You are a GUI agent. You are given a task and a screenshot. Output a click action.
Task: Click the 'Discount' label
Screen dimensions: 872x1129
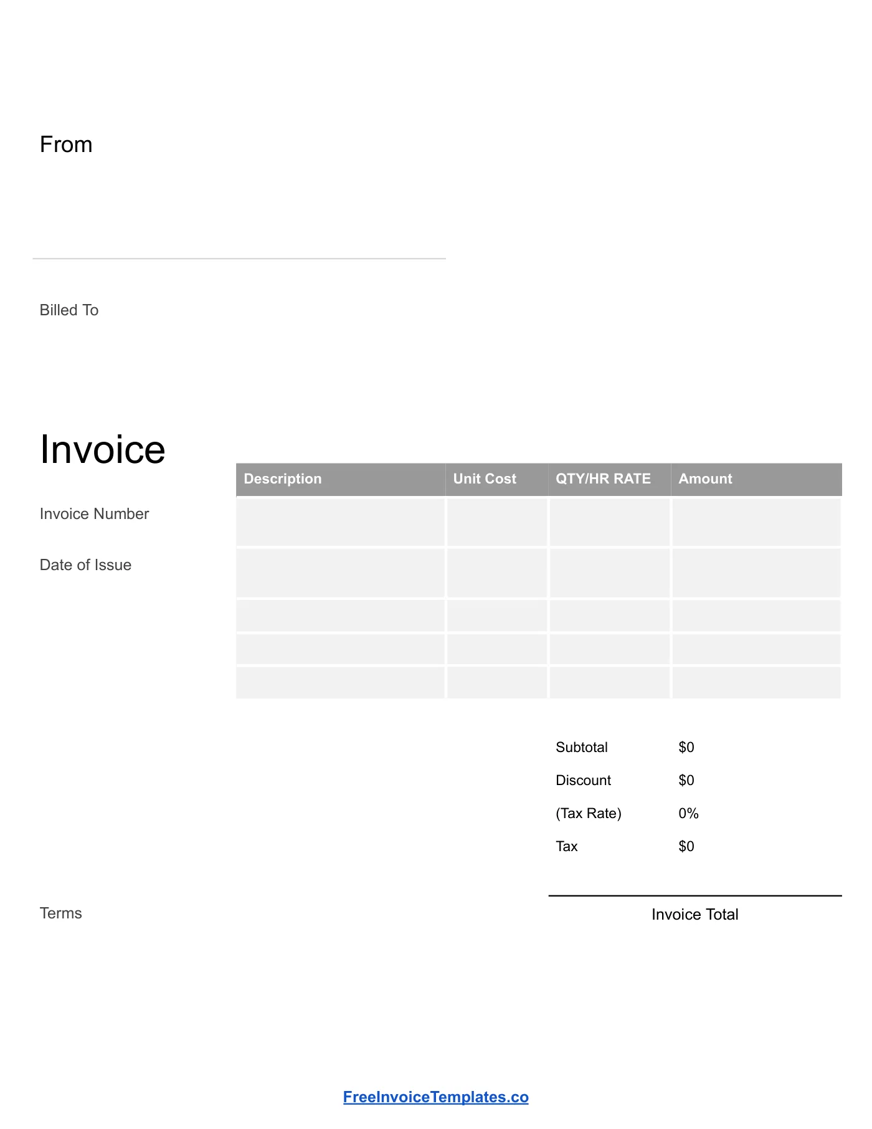584,781
